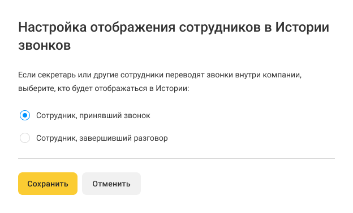Screen dimensions: 353x213
Task: Click the word 'Истории:' ending the description
Action: pyautogui.click(x=173, y=88)
